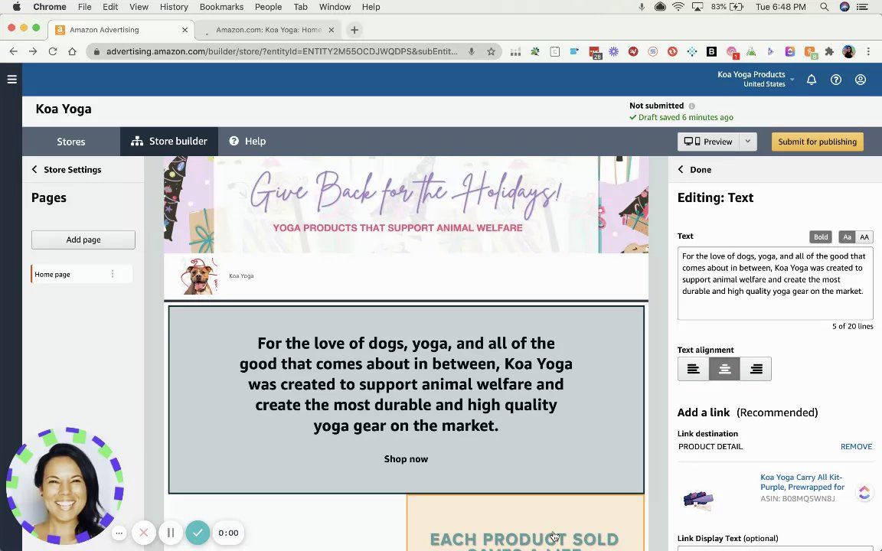
Task: Align text left
Action: point(693,369)
